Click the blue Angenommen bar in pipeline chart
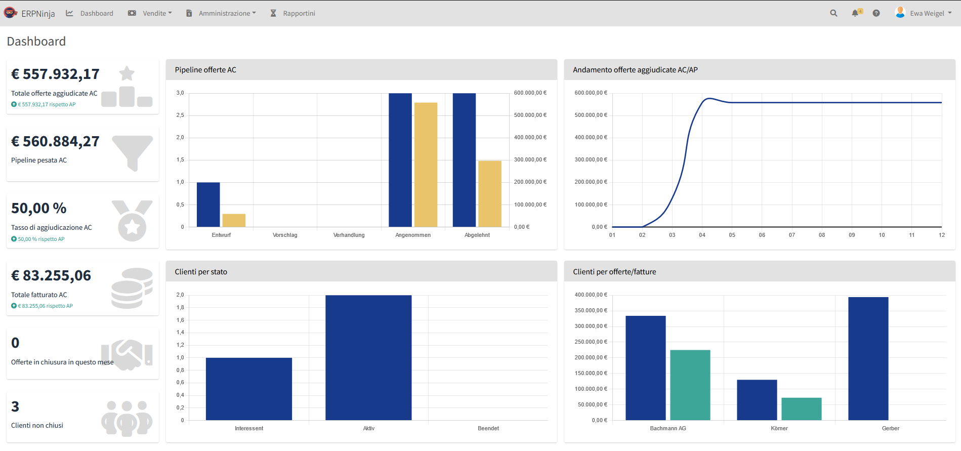Viewport: 961px width, 451px height. [x=400, y=160]
